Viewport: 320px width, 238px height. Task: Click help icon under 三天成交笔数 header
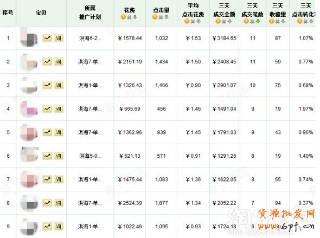[246, 21]
